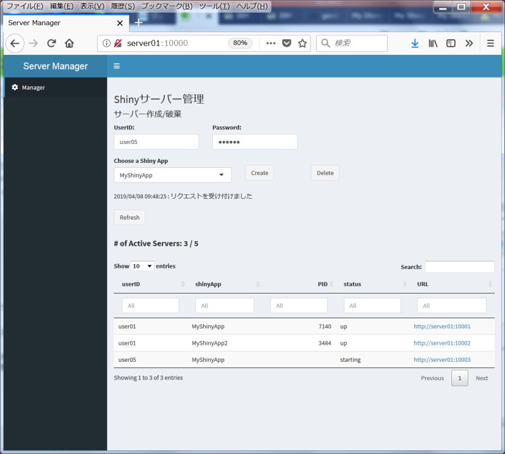Save page to Pocket icon

tap(287, 43)
